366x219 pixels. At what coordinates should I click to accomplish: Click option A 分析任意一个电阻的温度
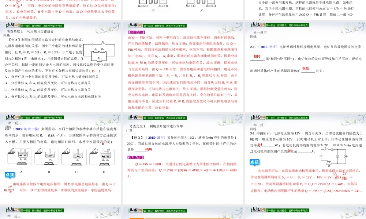coord(52,77)
